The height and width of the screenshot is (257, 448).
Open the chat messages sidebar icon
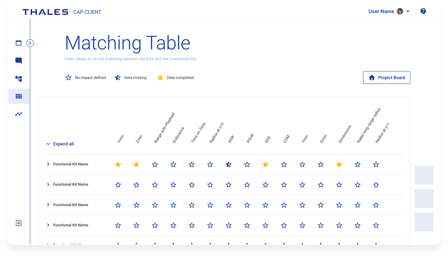click(19, 61)
